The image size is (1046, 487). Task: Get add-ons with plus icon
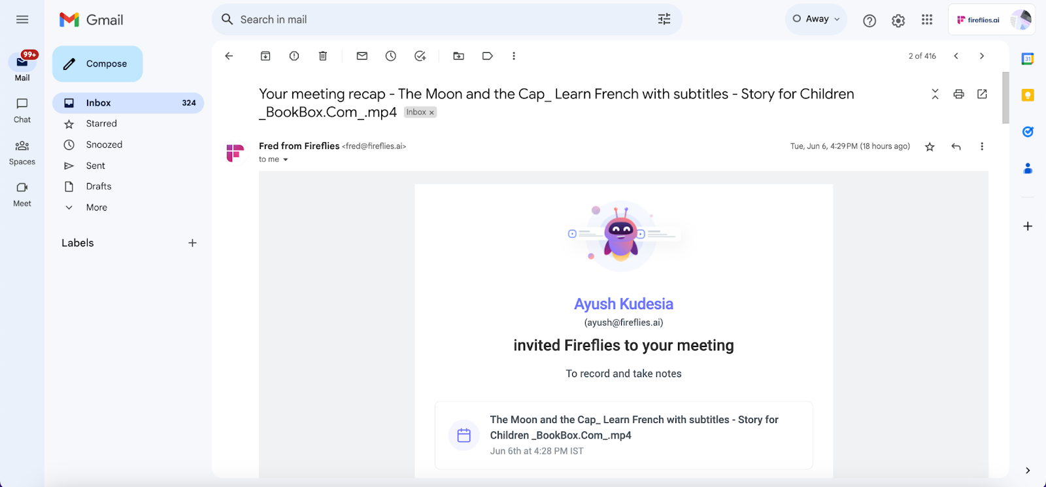point(1028,226)
